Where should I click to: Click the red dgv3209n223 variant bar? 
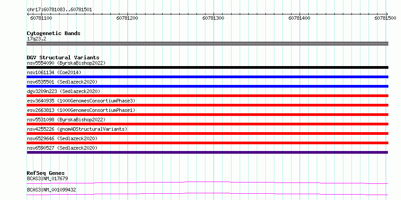(x=207, y=96)
